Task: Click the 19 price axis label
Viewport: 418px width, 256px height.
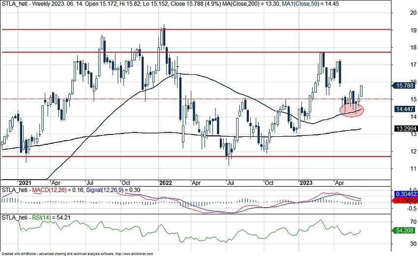Action: (x=413, y=30)
